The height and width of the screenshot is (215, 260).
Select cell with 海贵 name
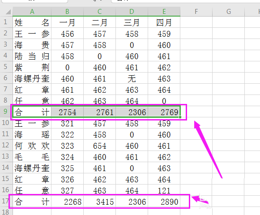pos(32,44)
